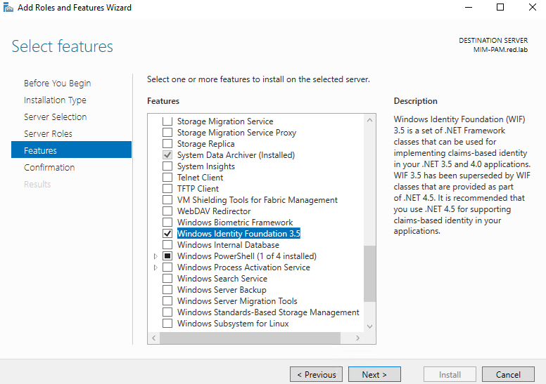Click the wizard icon in the title bar
The image size is (546, 384).
(x=8, y=8)
